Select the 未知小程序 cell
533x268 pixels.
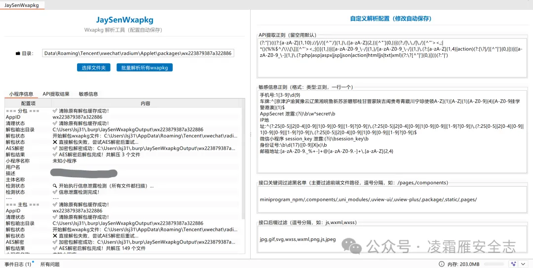(65, 161)
